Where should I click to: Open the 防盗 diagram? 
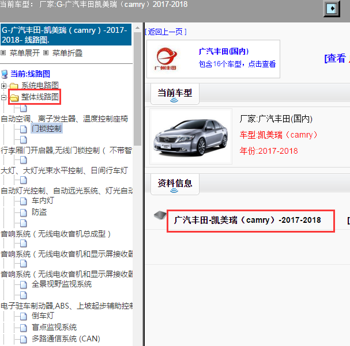(39, 212)
